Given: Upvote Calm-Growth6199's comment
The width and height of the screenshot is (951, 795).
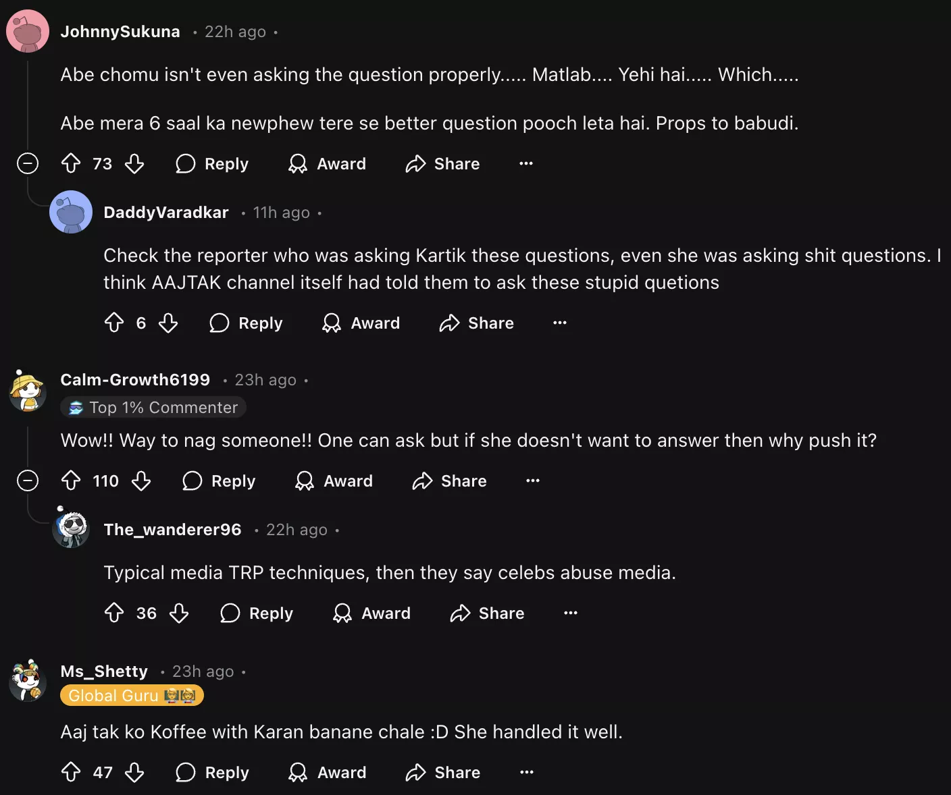Looking at the screenshot, I should 71,481.
